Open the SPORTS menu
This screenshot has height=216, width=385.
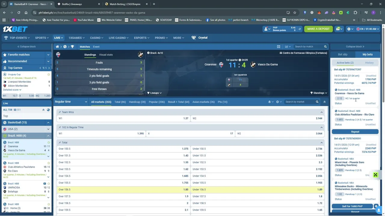42,38
